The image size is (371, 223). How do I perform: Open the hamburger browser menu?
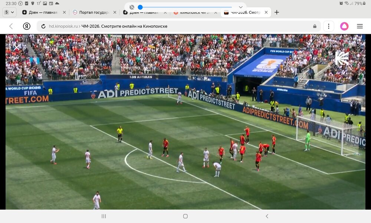click(360, 26)
